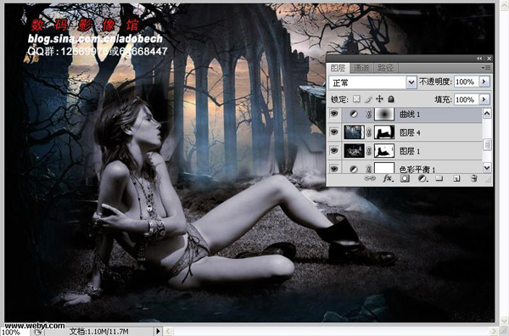Create a new layer icon

pyautogui.click(x=456, y=178)
